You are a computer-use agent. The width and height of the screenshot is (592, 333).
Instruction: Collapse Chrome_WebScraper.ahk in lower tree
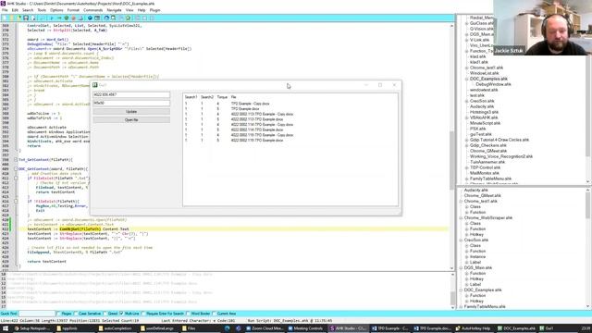(x=461, y=218)
